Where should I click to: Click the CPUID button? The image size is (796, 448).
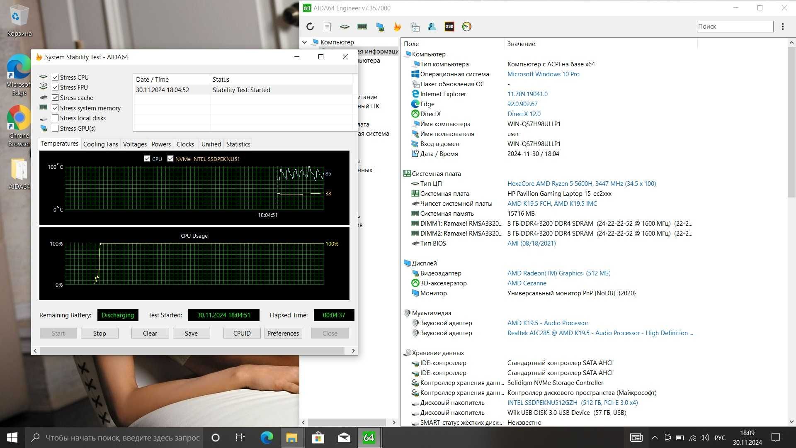(242, 333)
